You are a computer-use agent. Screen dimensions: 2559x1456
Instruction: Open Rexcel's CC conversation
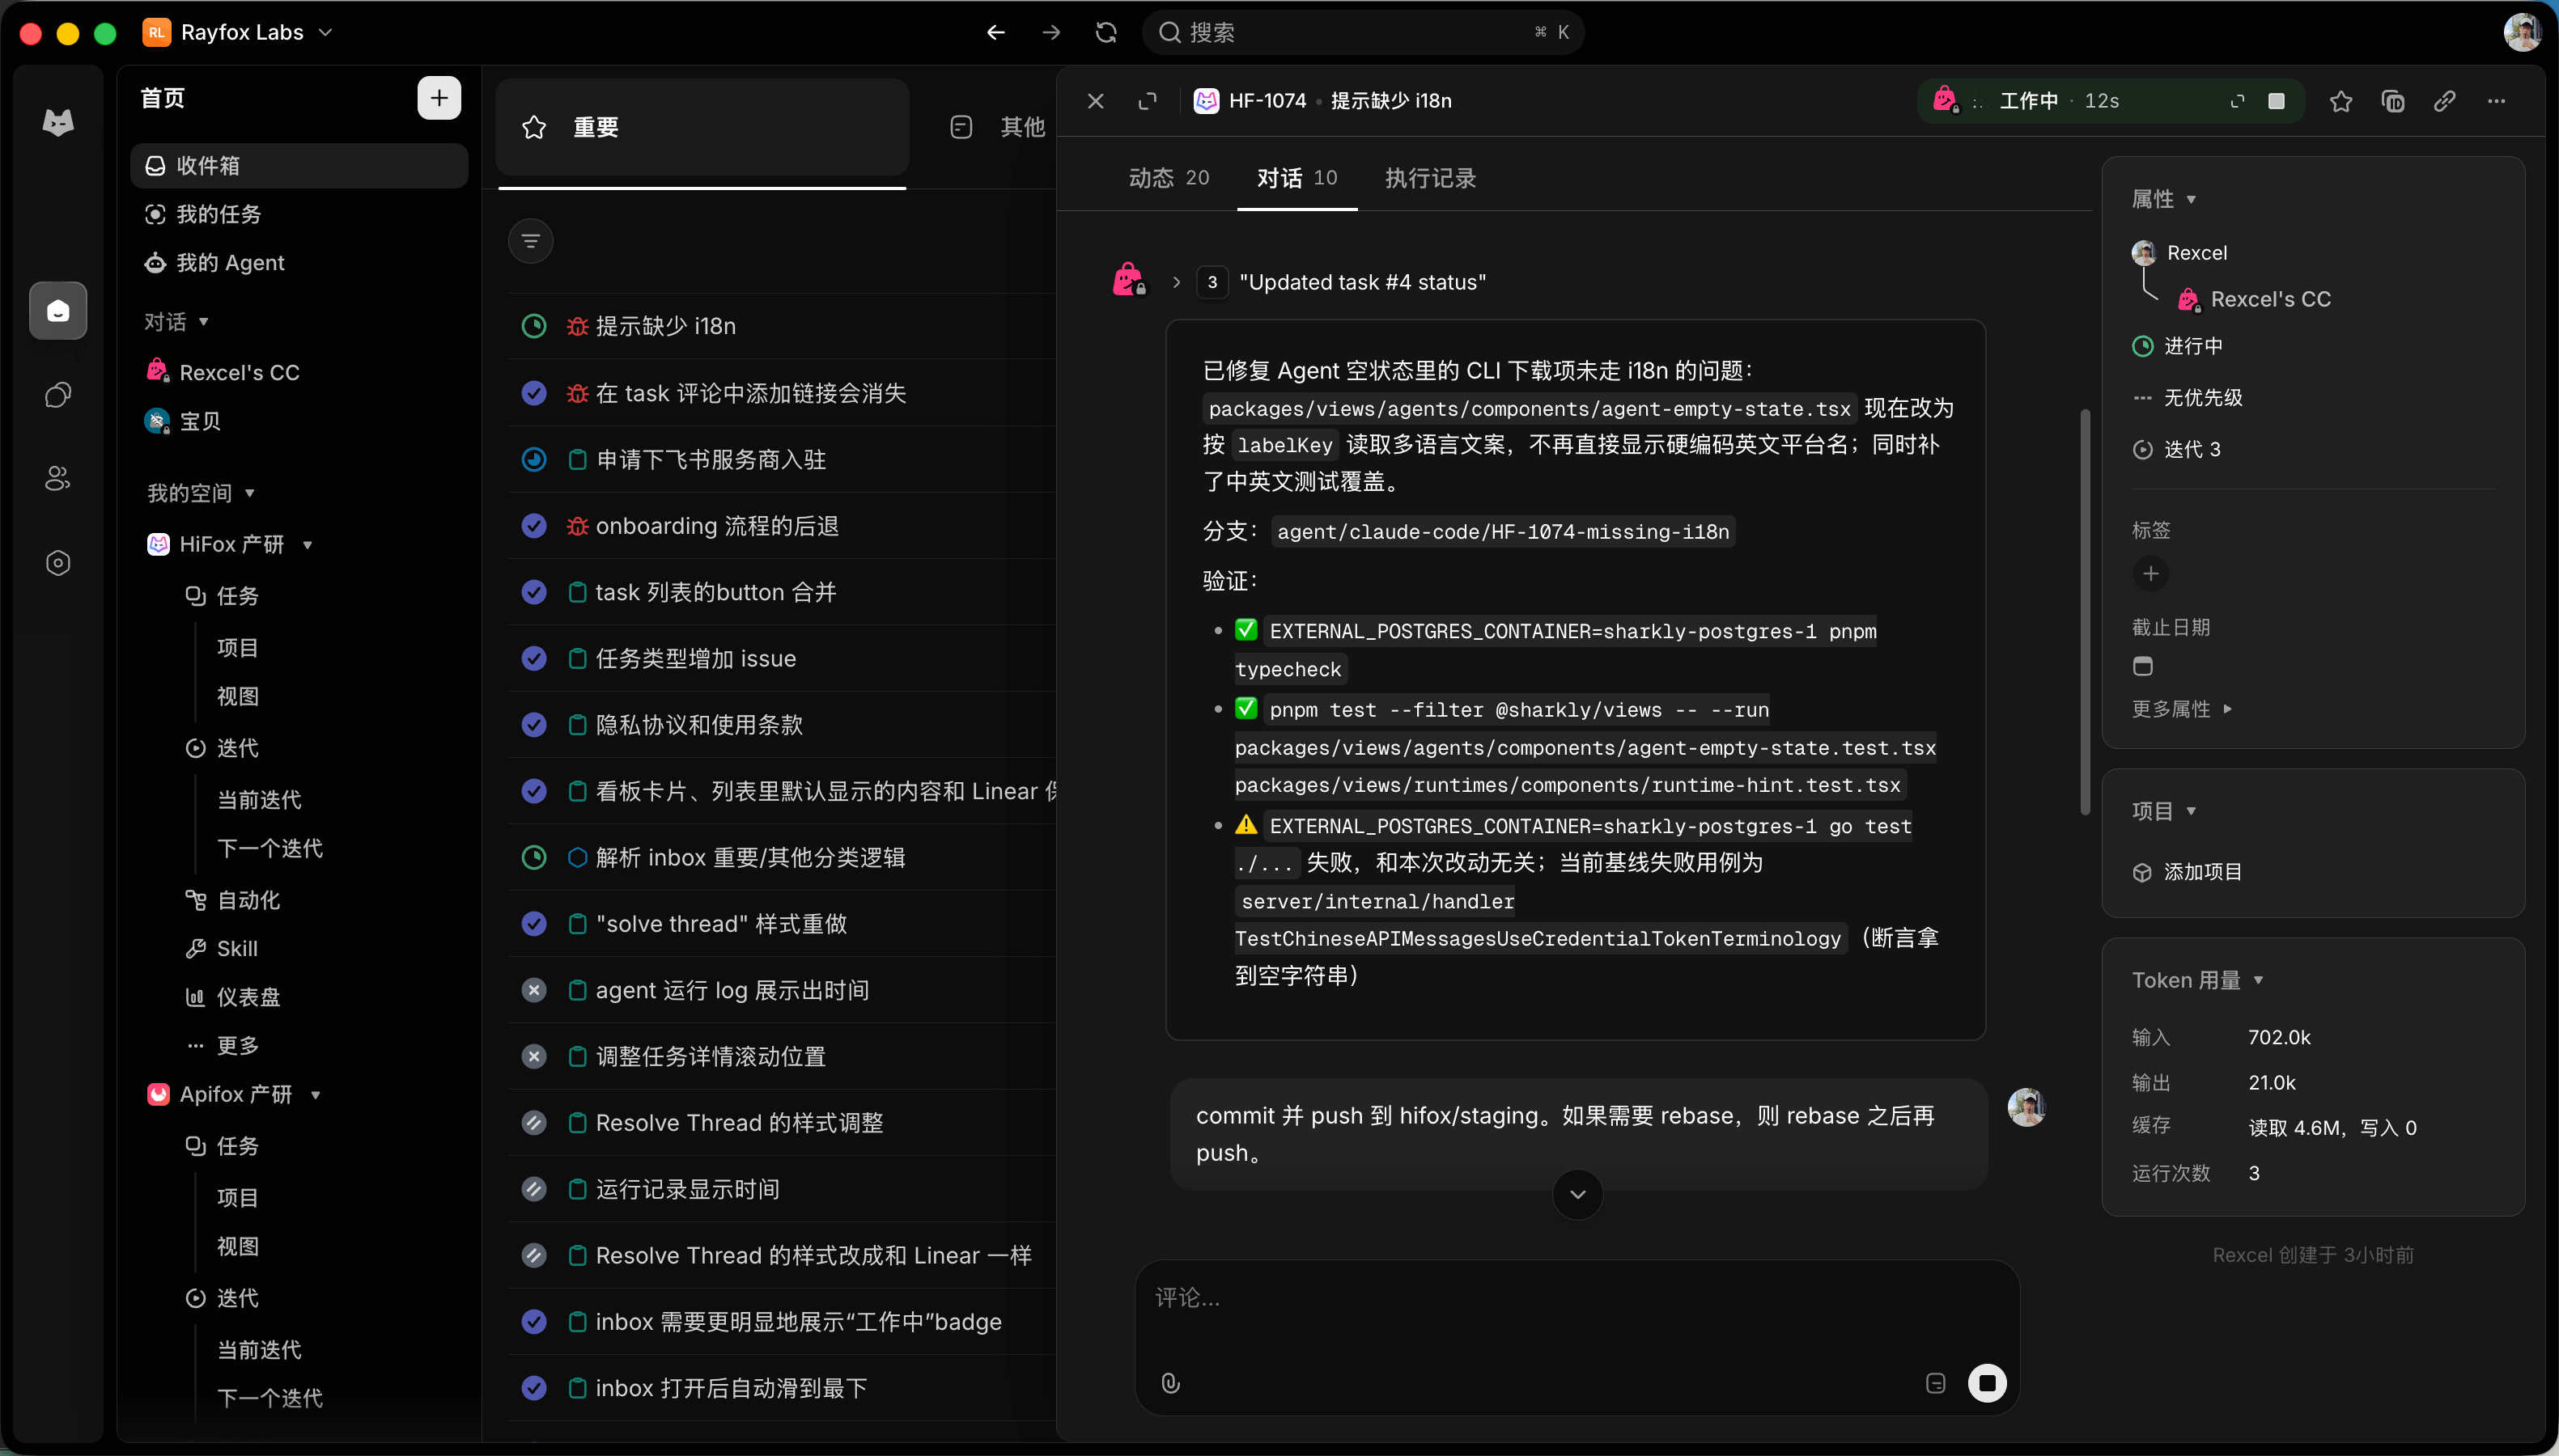(x=299, y=372)
